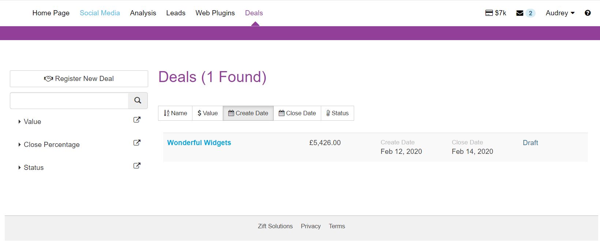Click the credit card $7k icon
Screen dimensions: 600x241
pyautogui.click(x=489, y=13)
